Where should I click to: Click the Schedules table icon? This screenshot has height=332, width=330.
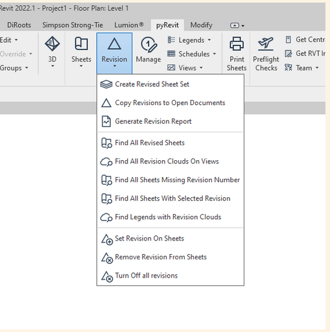171,54
